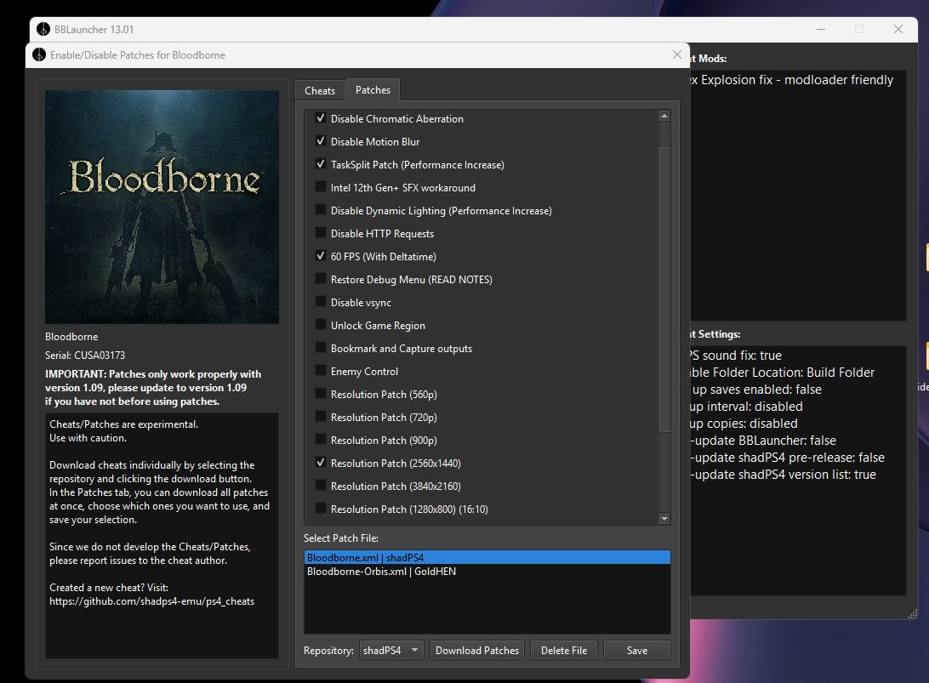This screenshot has height=683, width=929.
Task: Uncheck Resolution Patch (2560x1440)
Action: coord(321,463)
